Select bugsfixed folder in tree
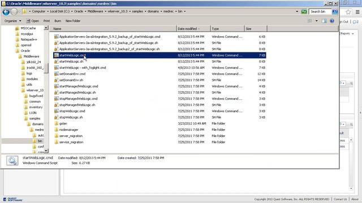This screenshot has width=362, height=203. tap(36, 96)
